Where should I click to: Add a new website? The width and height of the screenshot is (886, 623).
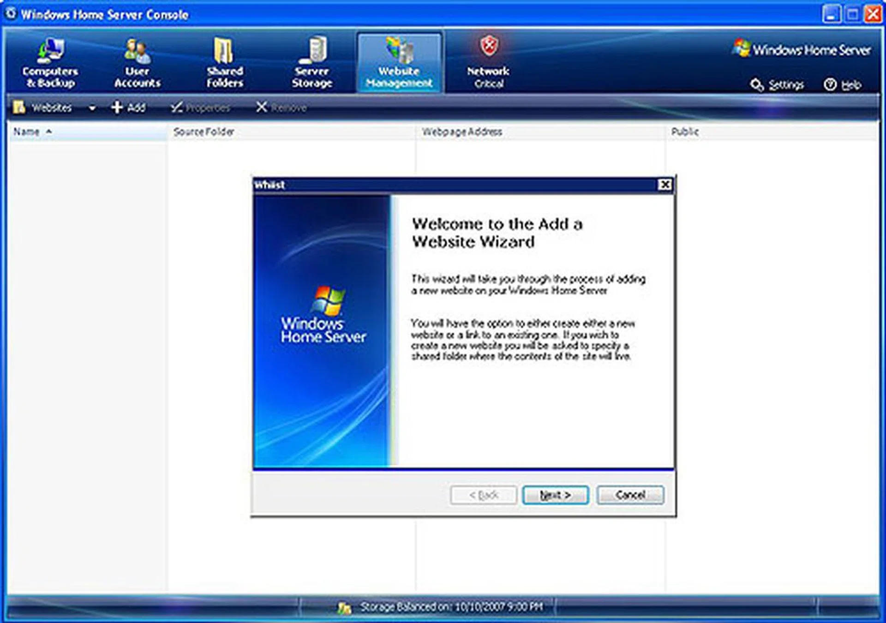coord(130,107)
